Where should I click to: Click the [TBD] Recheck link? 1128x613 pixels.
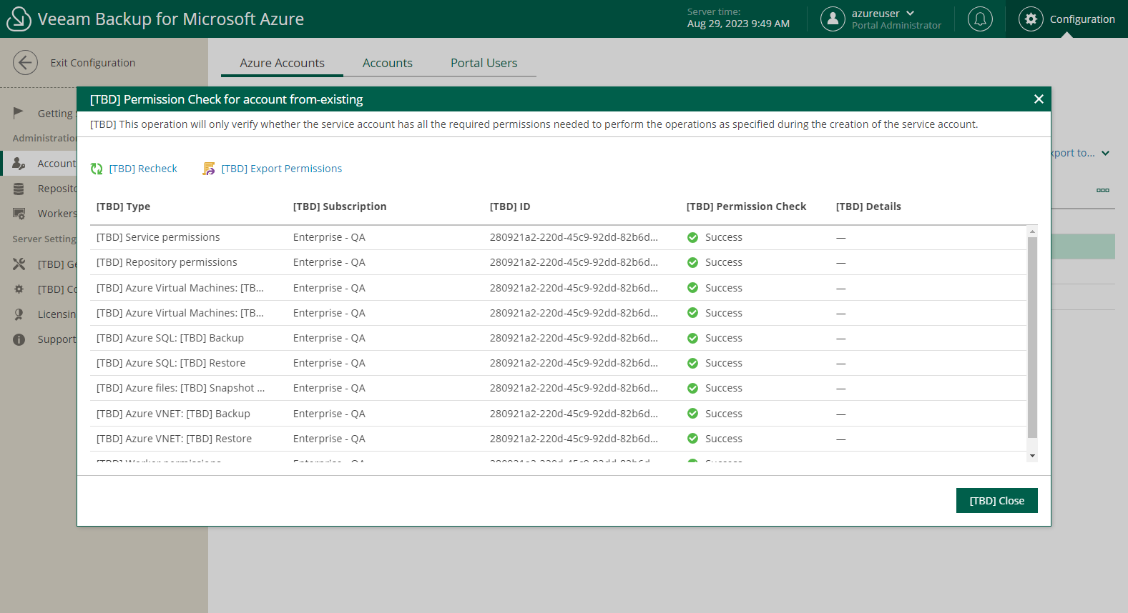click(143, 169)
